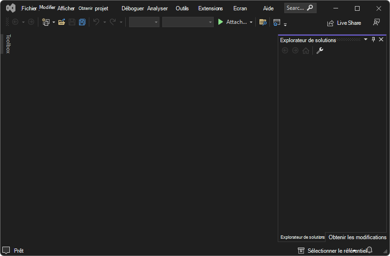The width and height of the screenshot is (390, 256).
Task: Open Live Share session
Action: click(x=344, y=23)
